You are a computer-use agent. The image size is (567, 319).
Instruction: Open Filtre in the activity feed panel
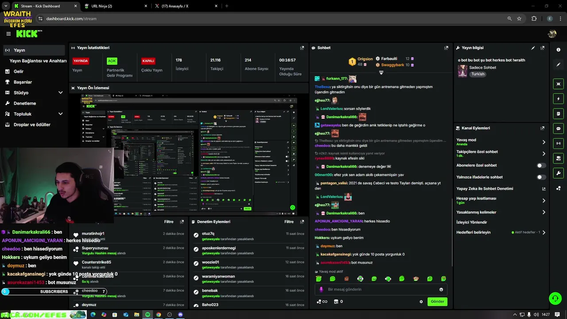pyautogui.click(x=169, y=222)
